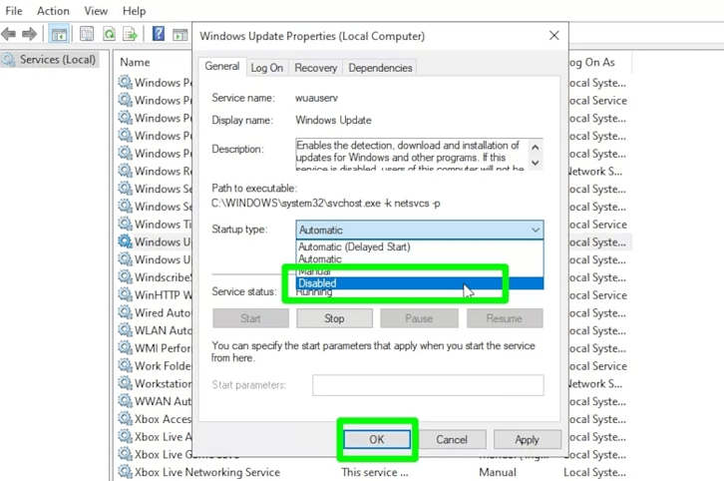Click the description box scroll-up arrow
The height and width of the screenshot is (481, 724).
click(x=536, y=148)
